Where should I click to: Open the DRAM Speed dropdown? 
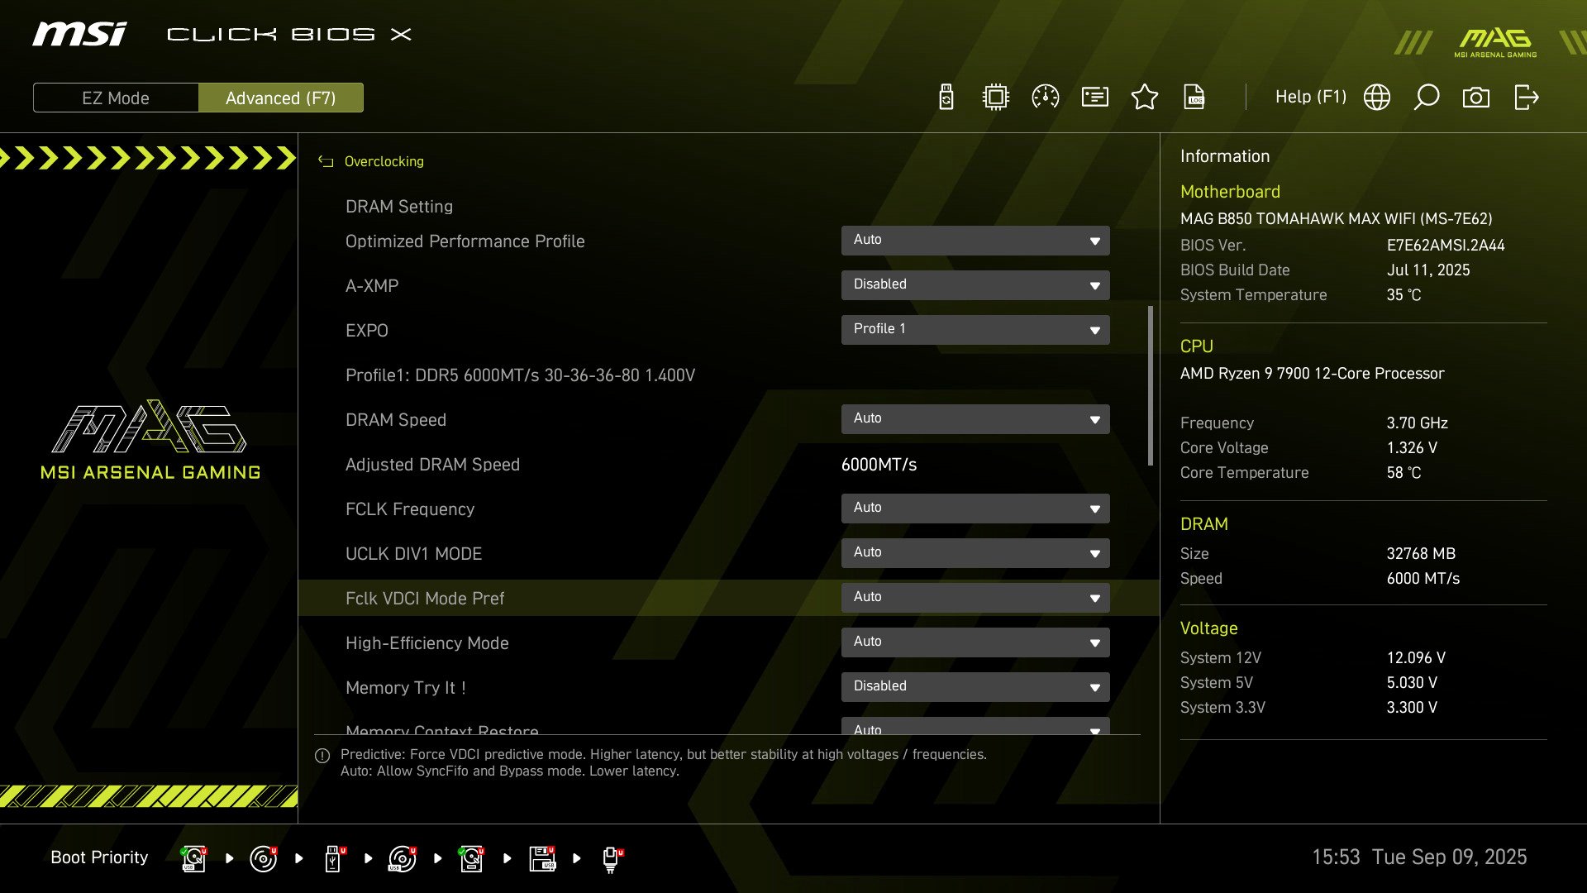975,418
